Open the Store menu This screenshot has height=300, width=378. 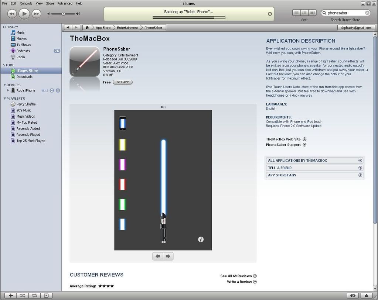50,3
